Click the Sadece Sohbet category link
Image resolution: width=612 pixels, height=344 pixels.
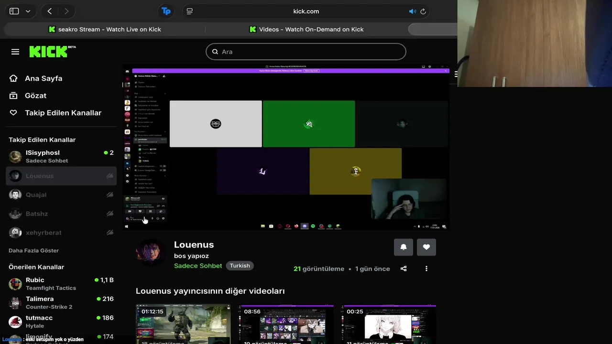pyautogui.click(x=198, y=266)
